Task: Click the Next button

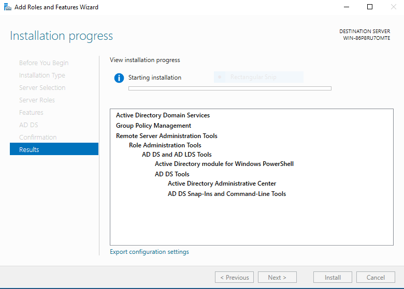Action: coord(277,278)
